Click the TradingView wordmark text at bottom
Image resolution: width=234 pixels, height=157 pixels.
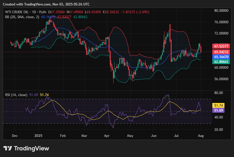[x=31, y=148]
